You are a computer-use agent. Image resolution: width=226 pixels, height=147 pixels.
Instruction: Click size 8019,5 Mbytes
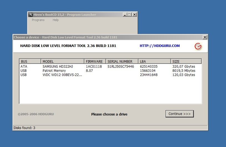184,71
